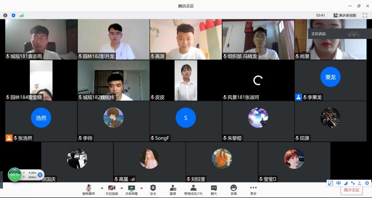372x198 pixels.
Task: Turn on camera with 开启视频
Action: pyautogui.click(x=112, y=189)
